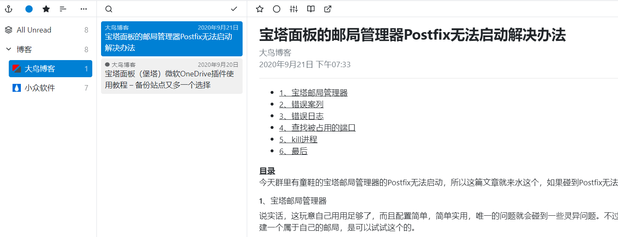Click the anchor icon in sidebar toolbar
The width and height of the screenshot is (618, 237).
[x=8, y=9]
